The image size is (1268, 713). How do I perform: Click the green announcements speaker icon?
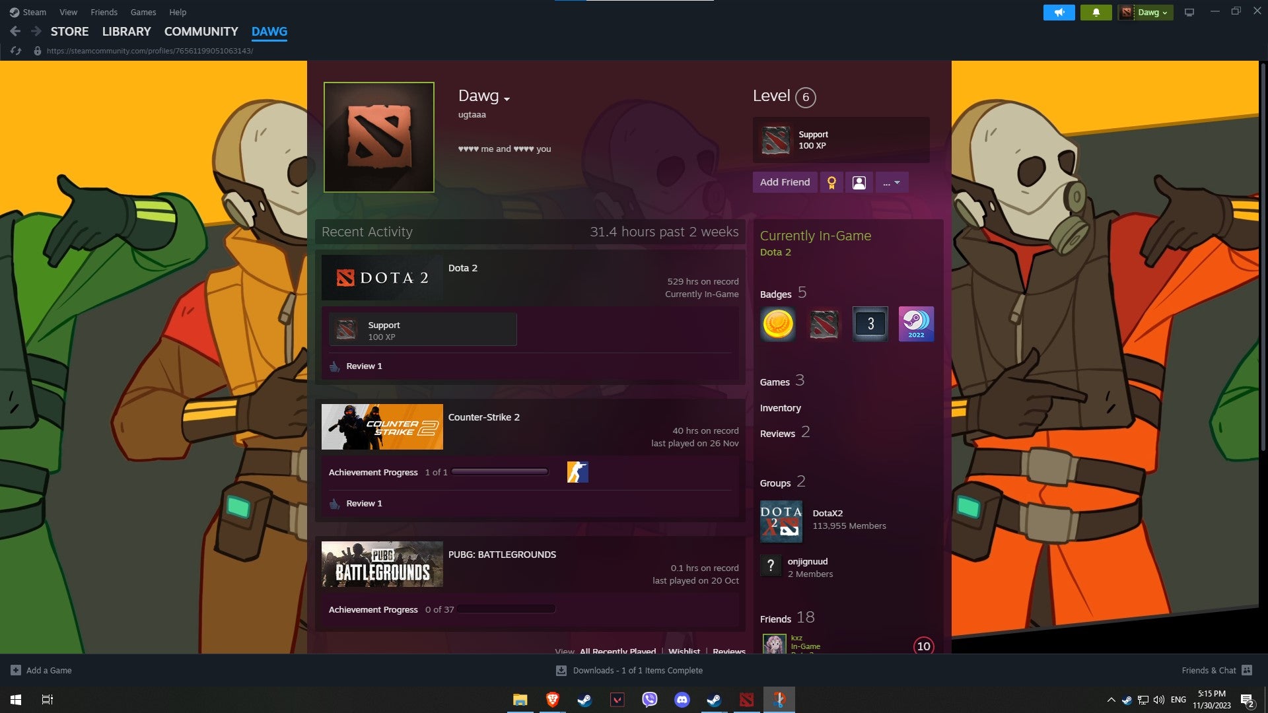coord(1059,12)
